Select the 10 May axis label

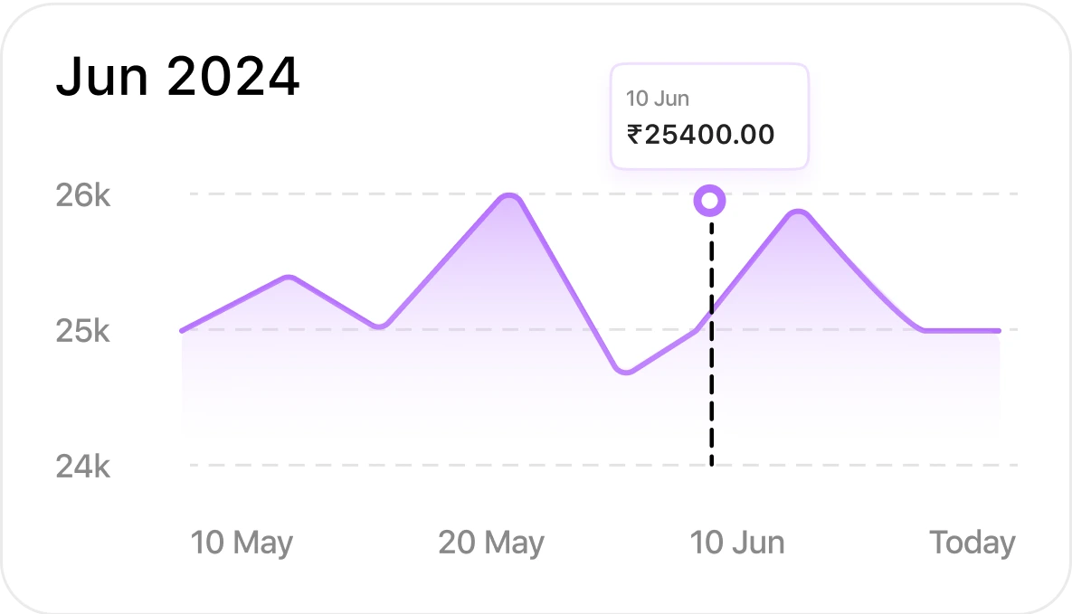(242, 543)
